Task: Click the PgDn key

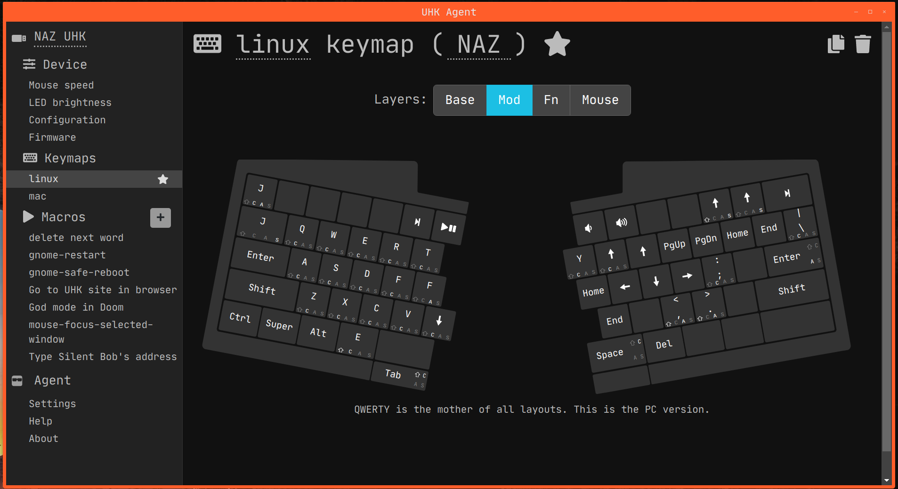Action: point(705,240)
